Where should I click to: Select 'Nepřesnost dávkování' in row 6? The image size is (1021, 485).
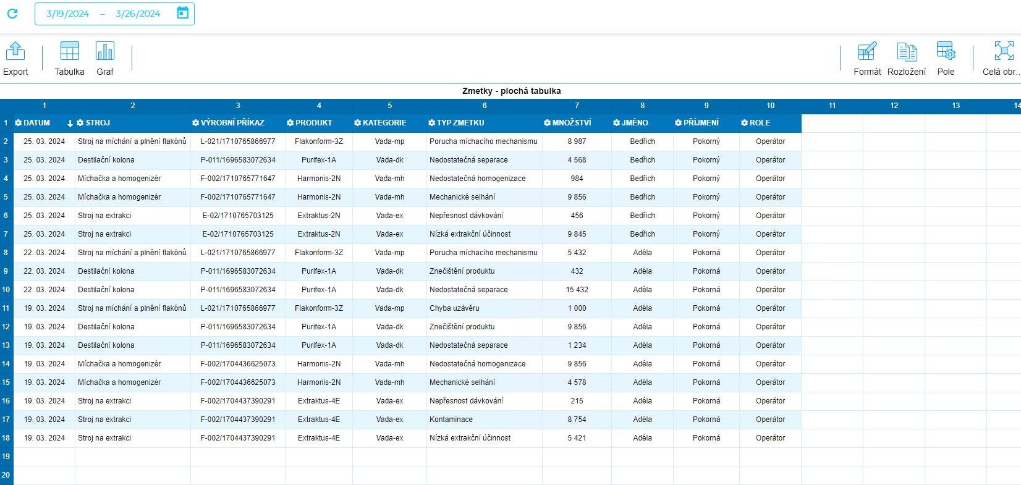(x=485, y=216)
